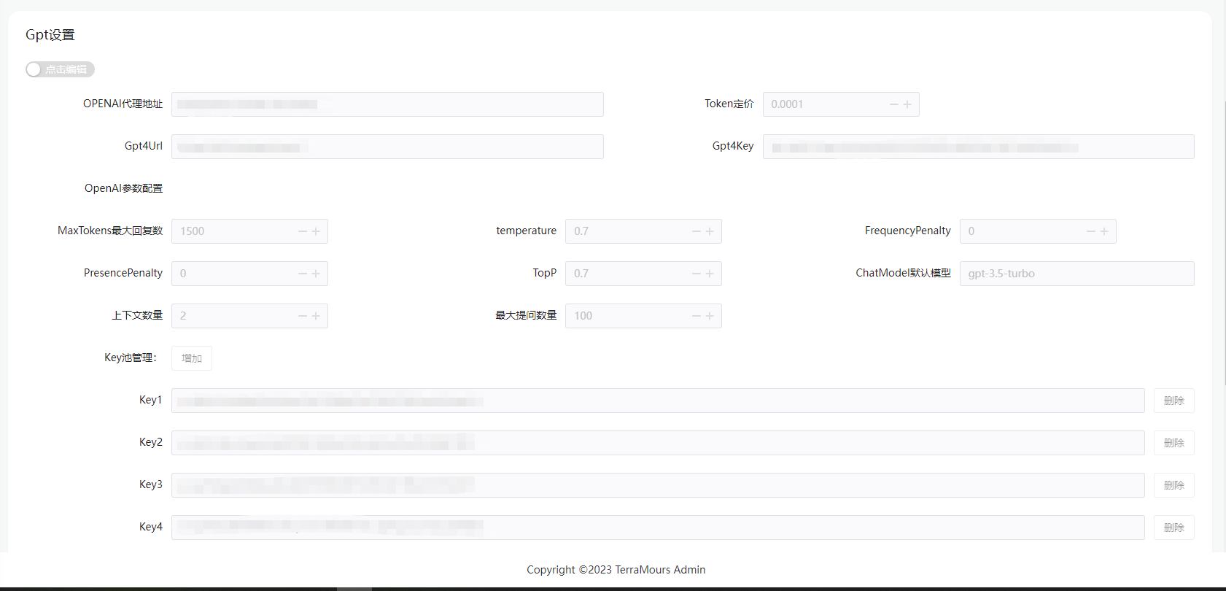This screenshot has height=591, width=1226.
Task: Increase MaxTokens with plus icon
Action: [x=316, y=231]
